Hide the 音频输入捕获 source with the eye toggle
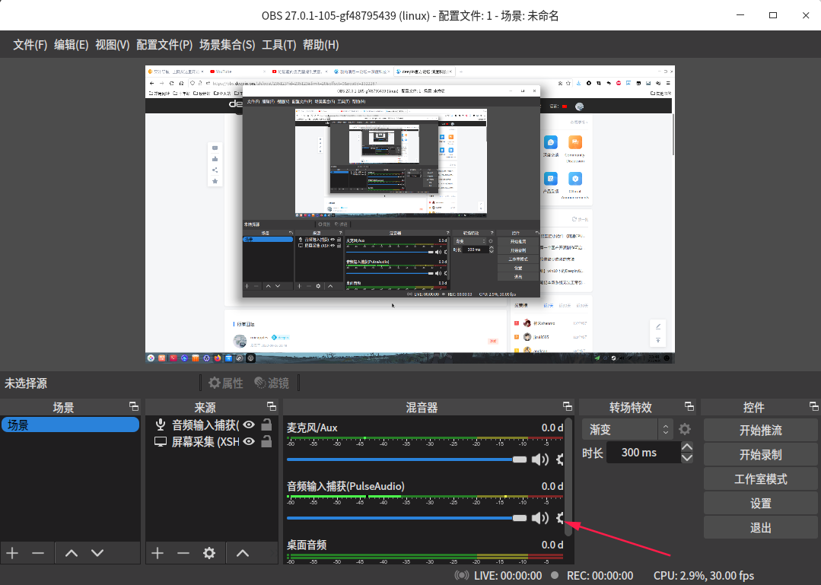821x585 pixels. tap(247, 425)
